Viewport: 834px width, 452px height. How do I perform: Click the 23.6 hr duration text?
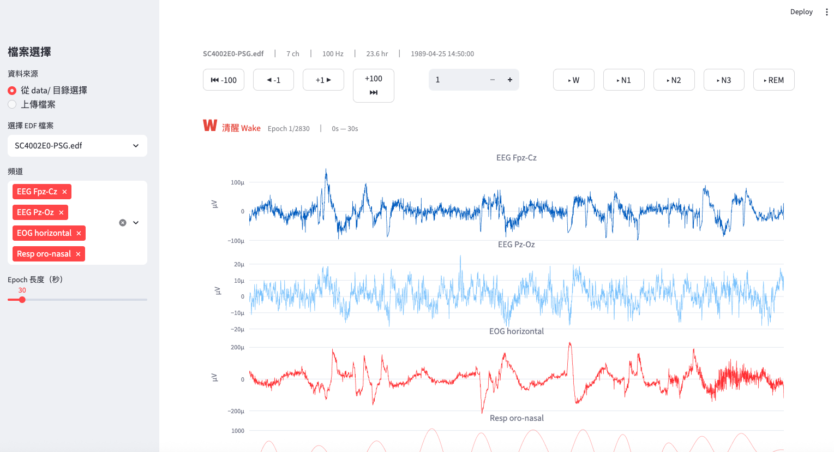pyautogui.click(x=377, y=53)
